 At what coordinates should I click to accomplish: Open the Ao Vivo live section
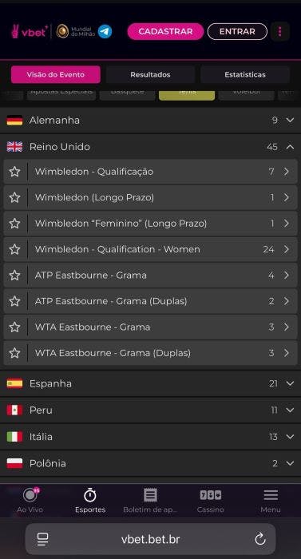click(x=30, y=500)
